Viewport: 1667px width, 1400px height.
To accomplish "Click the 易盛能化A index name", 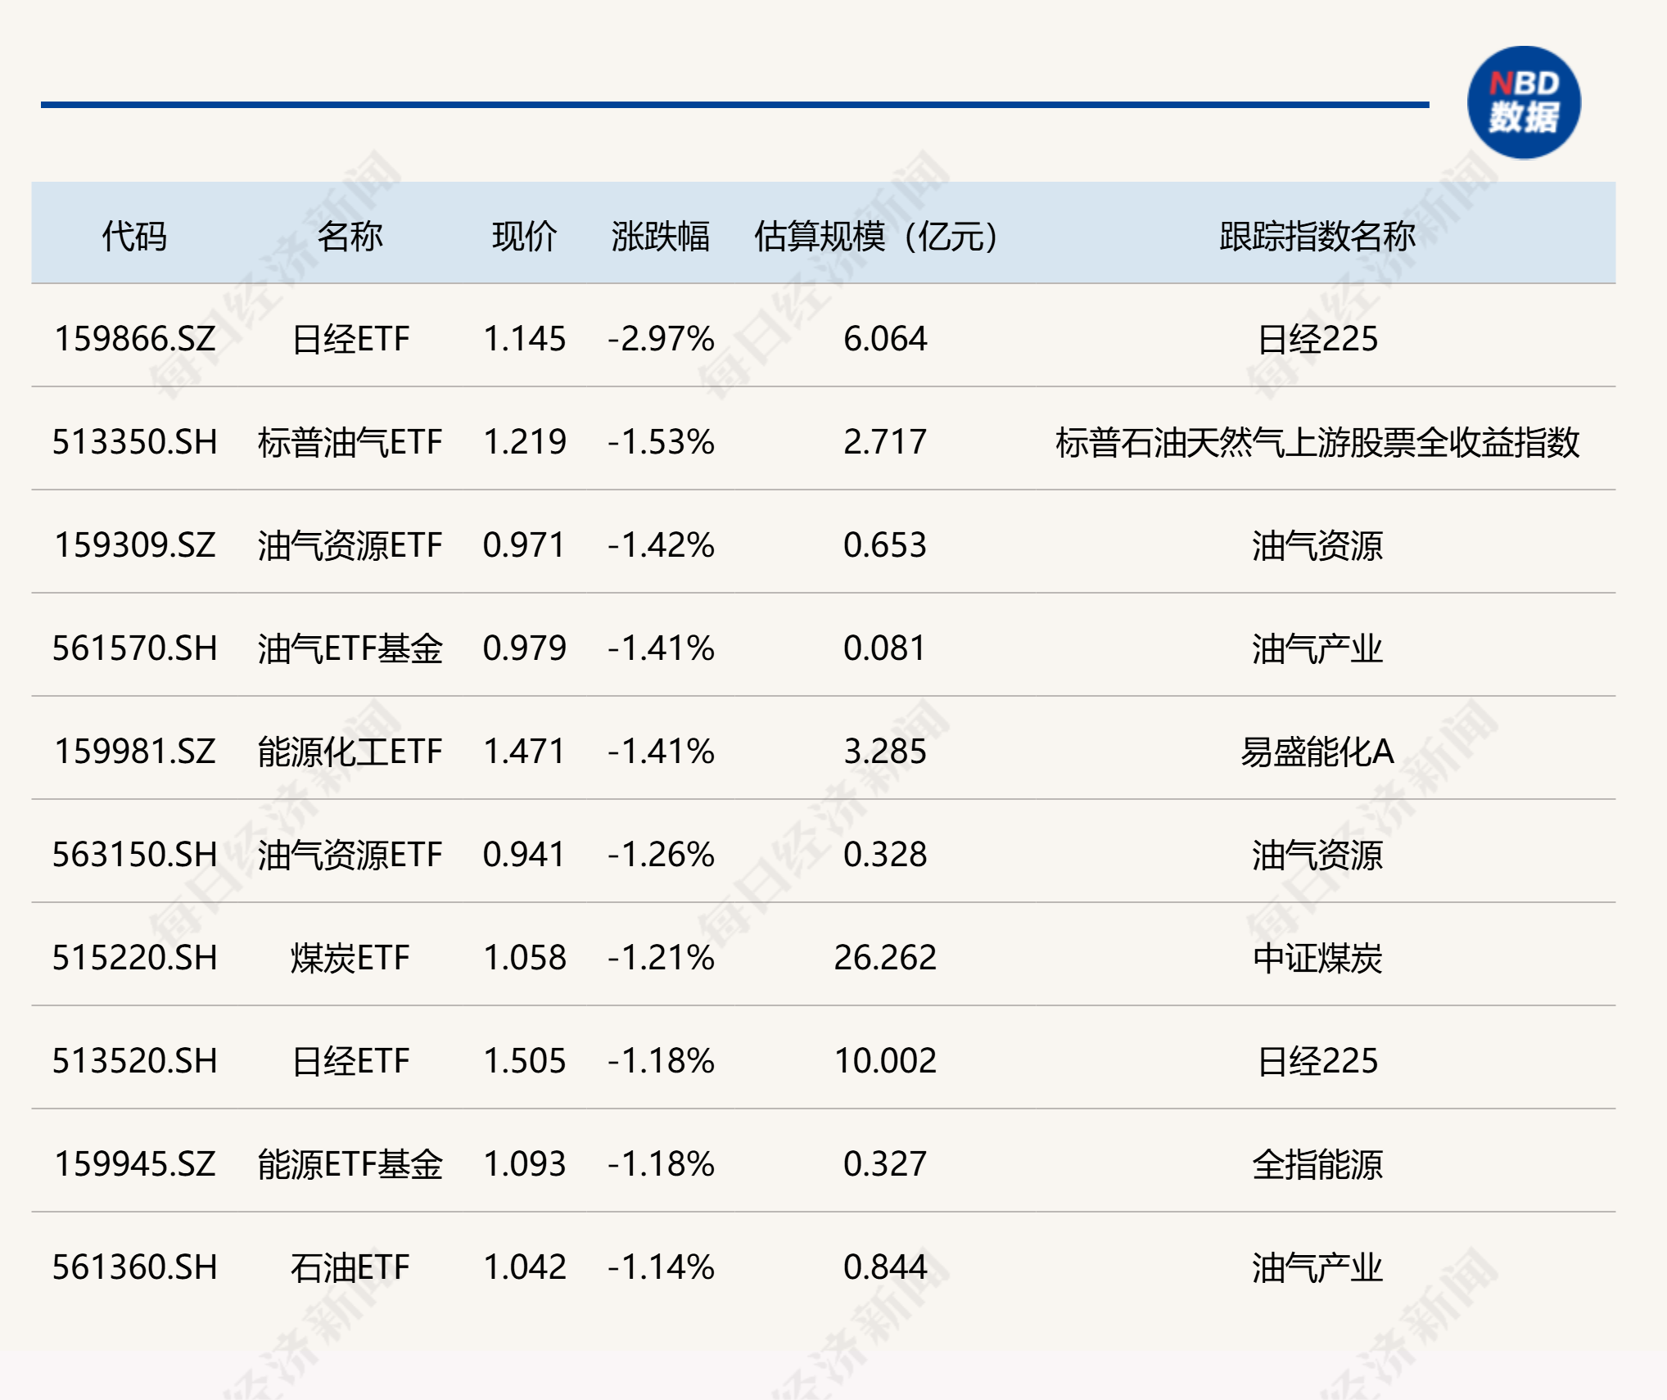I will [1317, 752].
